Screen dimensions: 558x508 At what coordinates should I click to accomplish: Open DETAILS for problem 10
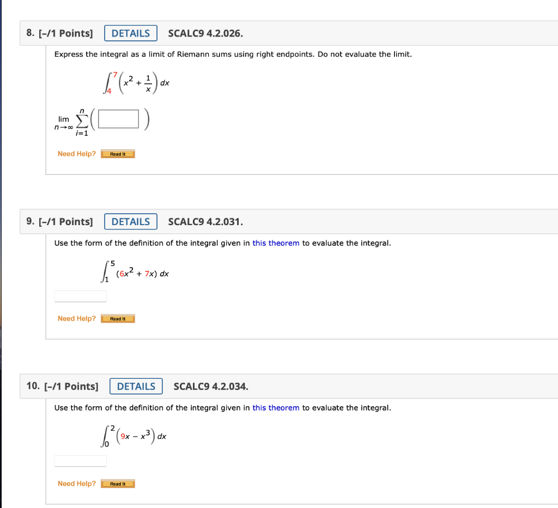pyautogui.click(x=136, y=386)
